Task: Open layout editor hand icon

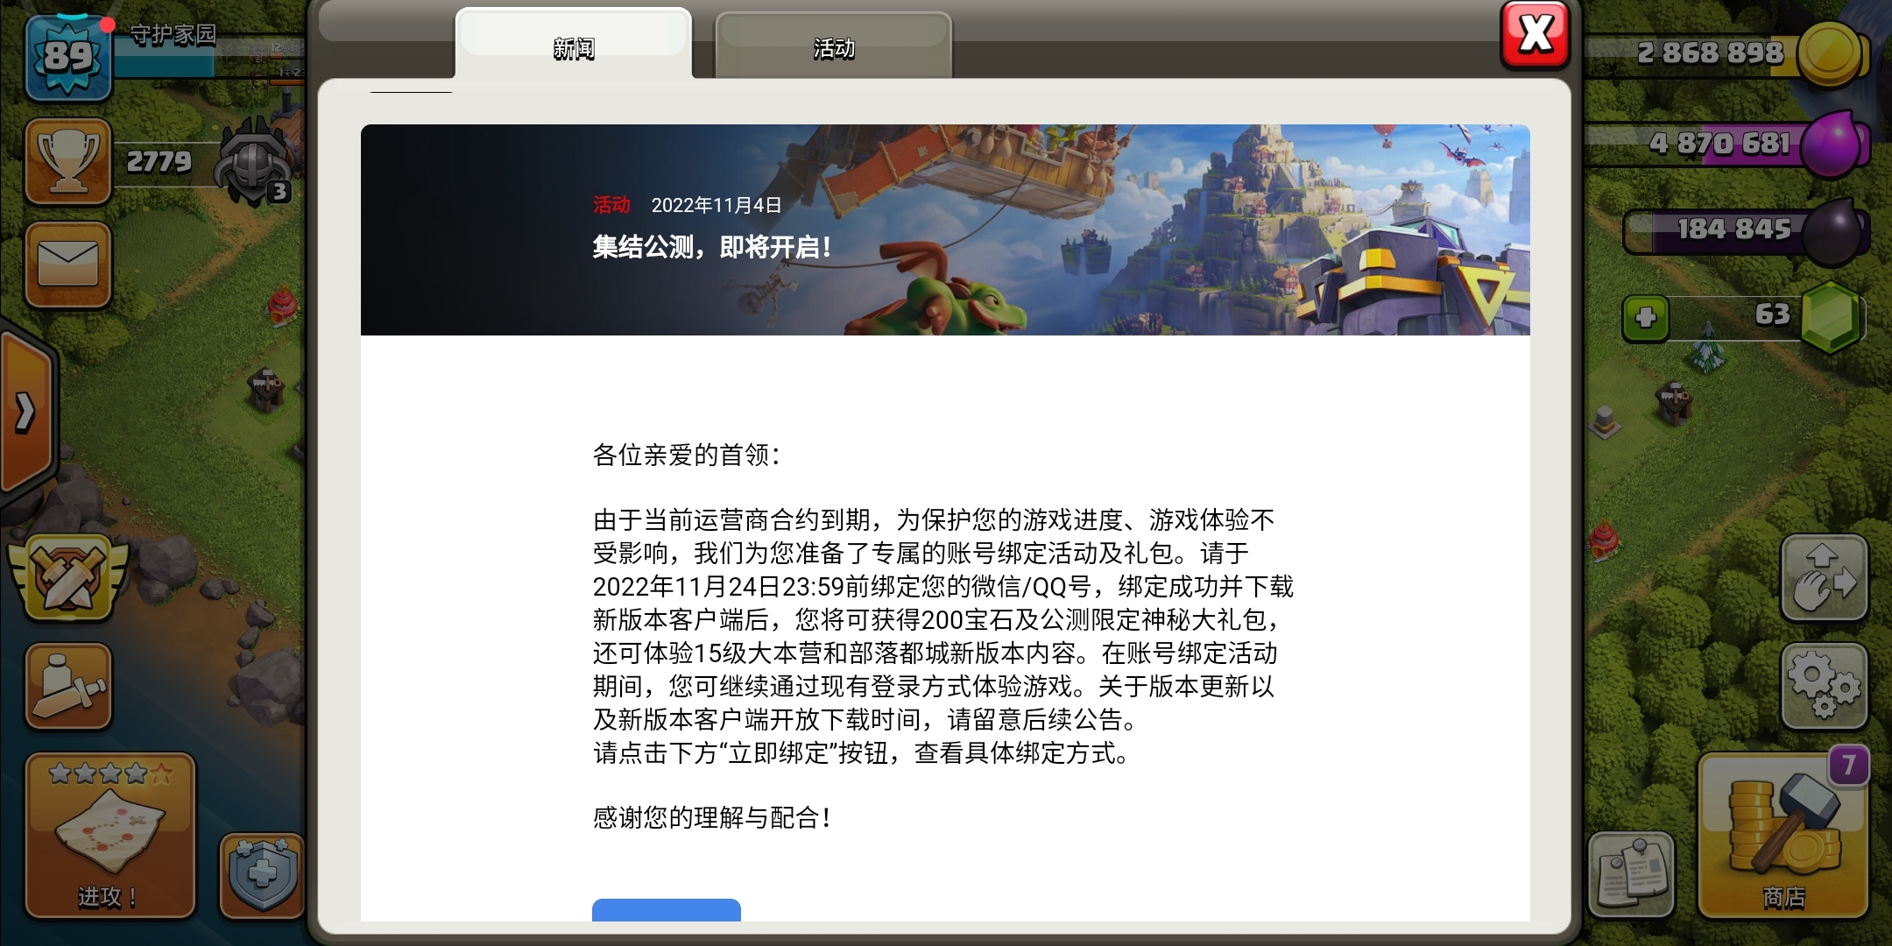Action: coord(1825,578)
